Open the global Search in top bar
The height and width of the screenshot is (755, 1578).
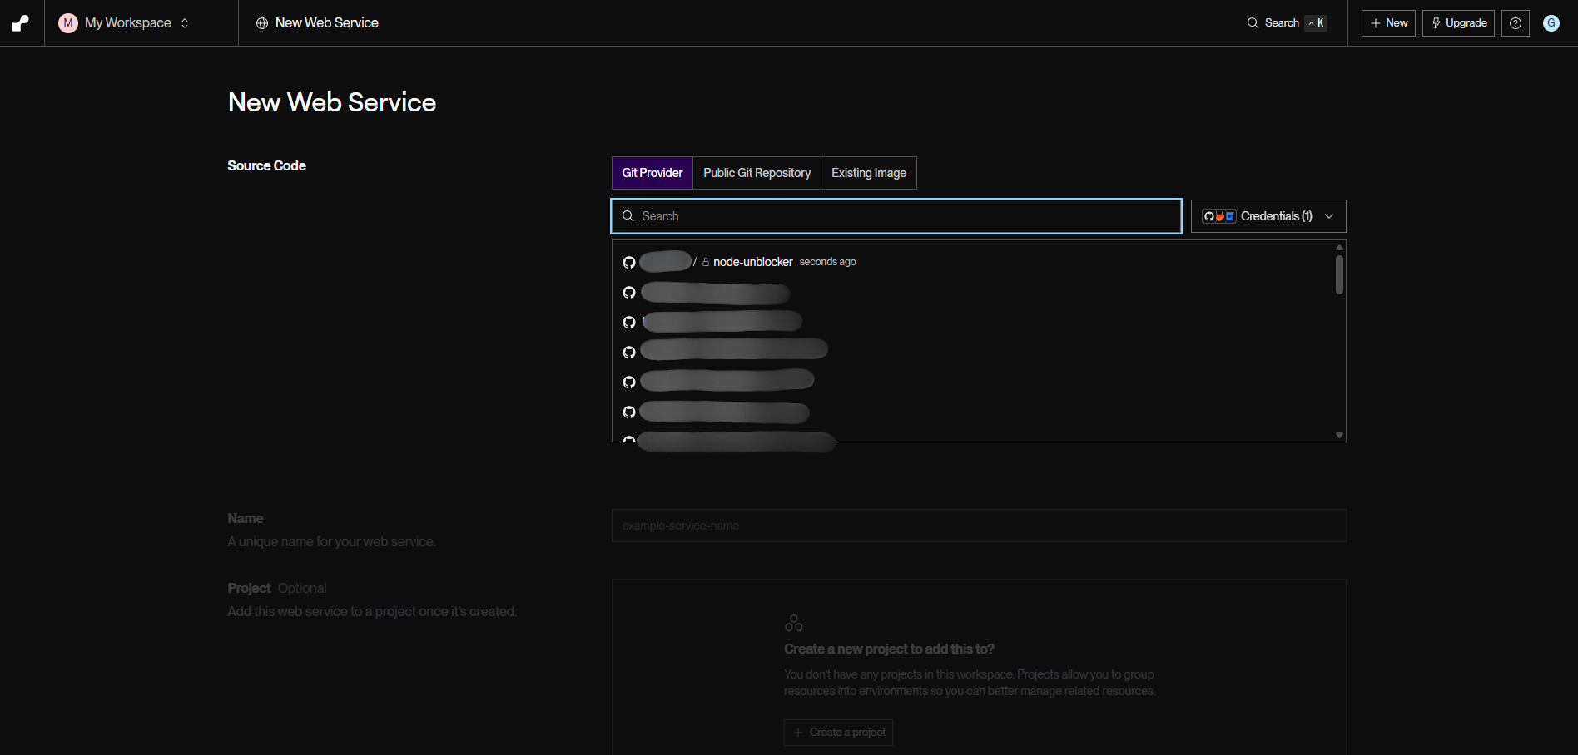click(1287, 23)
